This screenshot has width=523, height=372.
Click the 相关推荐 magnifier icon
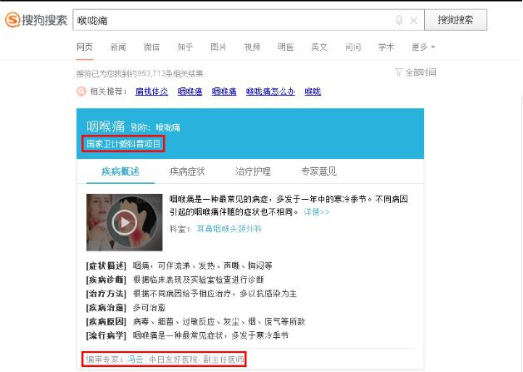tap(81, 91)
